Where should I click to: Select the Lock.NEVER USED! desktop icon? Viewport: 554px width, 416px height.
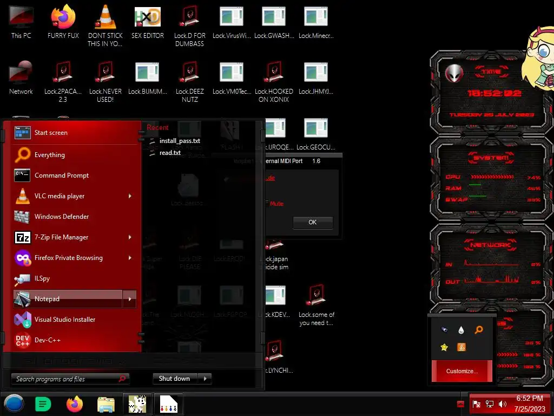click(x=105, y=81)
